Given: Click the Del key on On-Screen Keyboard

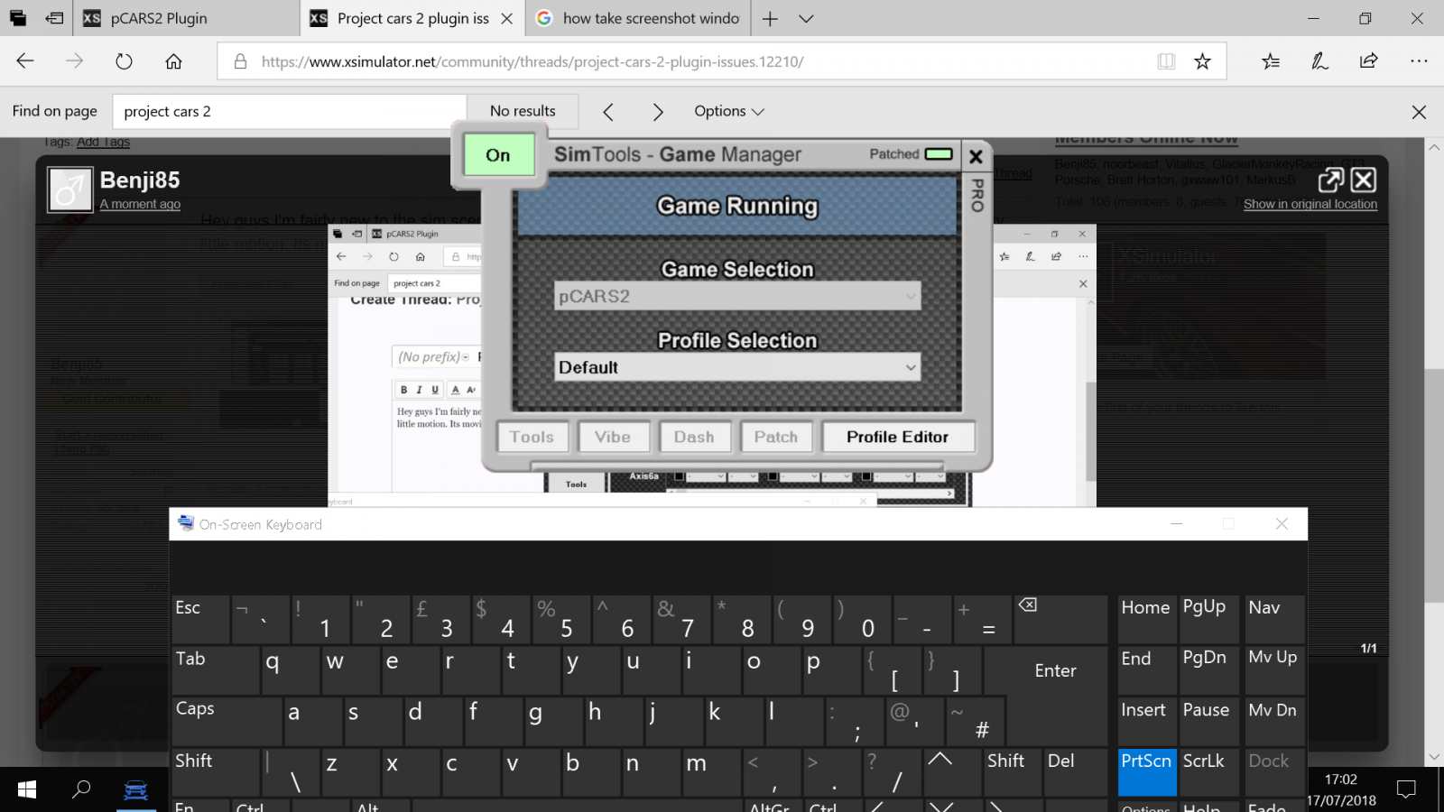Looking at the screenshot, I should point(1075,772).
